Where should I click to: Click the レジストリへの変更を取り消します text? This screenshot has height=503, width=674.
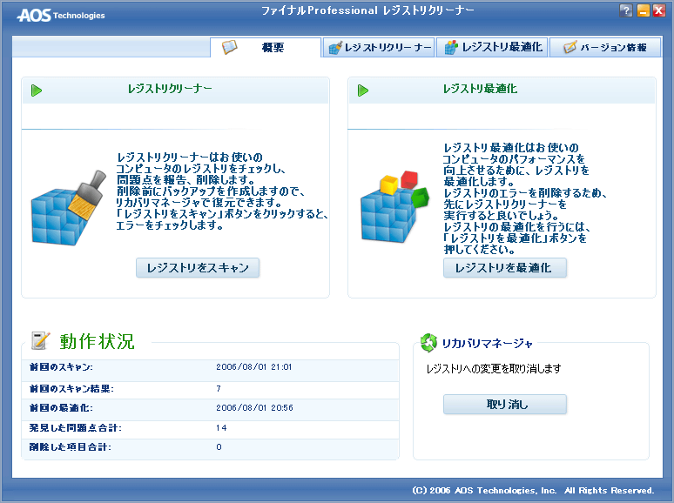click(494, 369)
